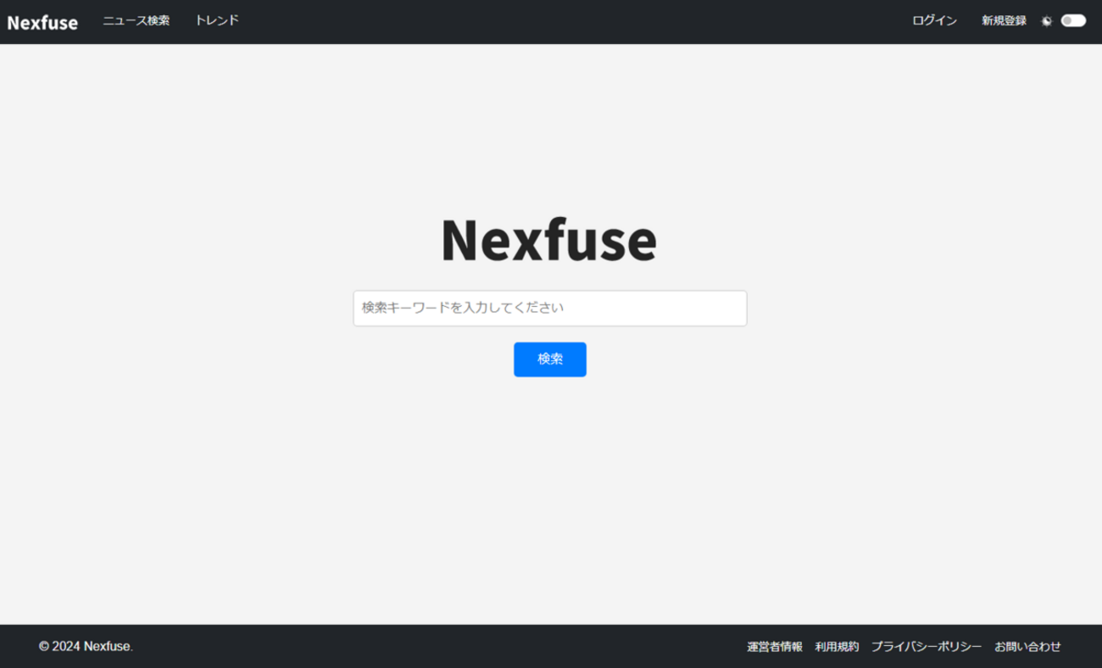Toggle the dark mode switch

coord(1073,21)
